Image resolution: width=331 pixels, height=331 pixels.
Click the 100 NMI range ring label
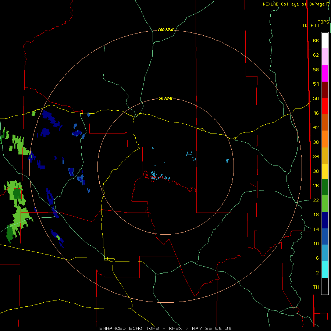point(165,30)
